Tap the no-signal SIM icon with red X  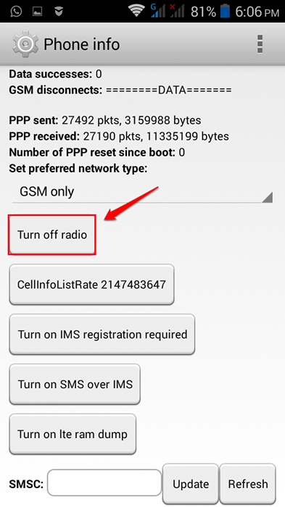177,11
